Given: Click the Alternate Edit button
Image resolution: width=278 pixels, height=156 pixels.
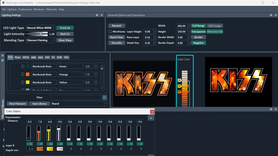Looking at the screenshot, I should pos(215,32).
